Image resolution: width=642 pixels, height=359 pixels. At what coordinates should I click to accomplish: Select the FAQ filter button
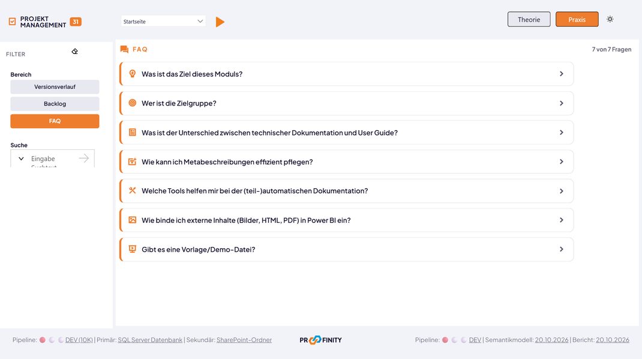click(x=55, y=121)
